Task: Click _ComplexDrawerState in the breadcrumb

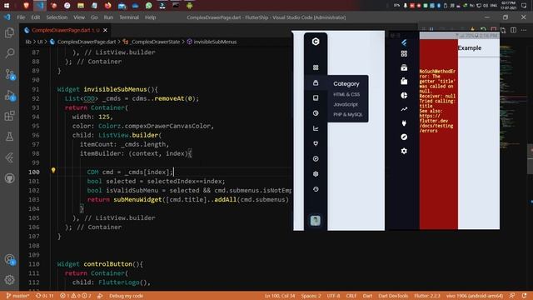Action: [156, 42]
